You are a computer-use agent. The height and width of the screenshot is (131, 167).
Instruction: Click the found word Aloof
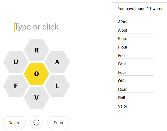(123, 30)
